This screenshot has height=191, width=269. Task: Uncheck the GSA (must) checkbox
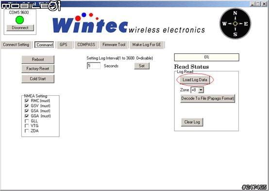(27, 111)
